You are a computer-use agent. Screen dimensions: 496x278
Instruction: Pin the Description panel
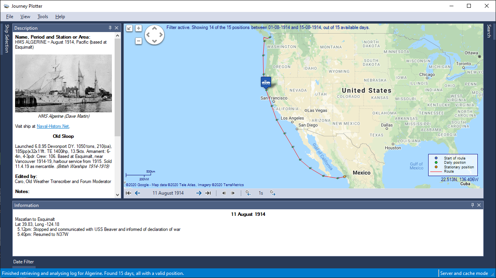tap(110, 28)
